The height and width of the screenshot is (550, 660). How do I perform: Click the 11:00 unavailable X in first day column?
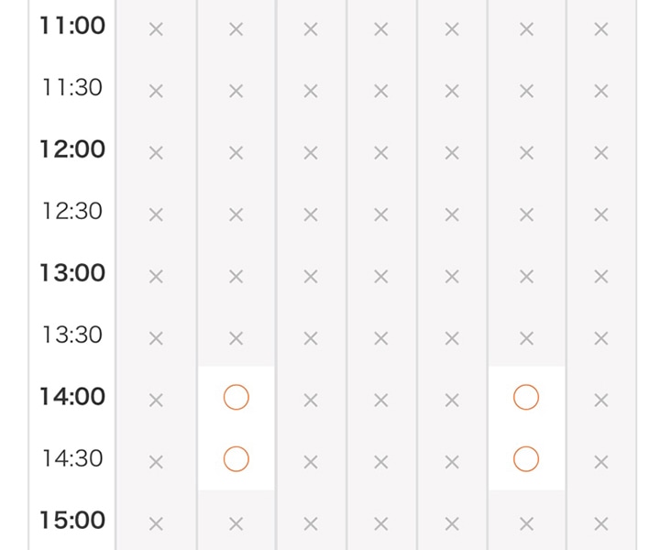click(x=156, y=29)
